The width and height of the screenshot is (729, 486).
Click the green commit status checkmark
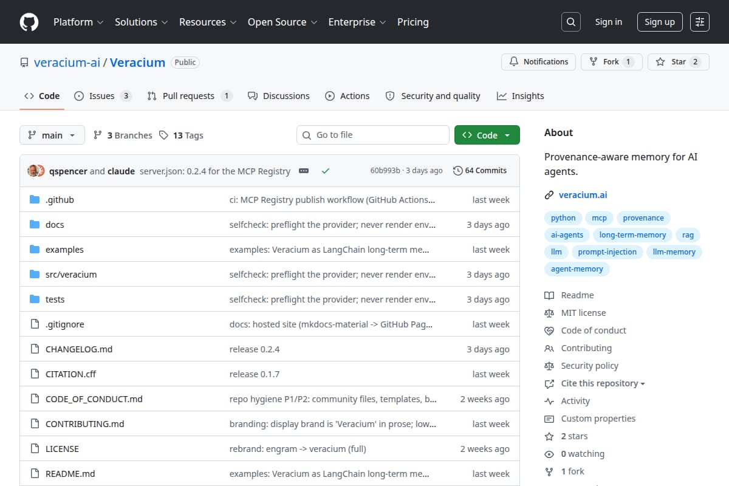pyautogui.click(x=326, y=171)
